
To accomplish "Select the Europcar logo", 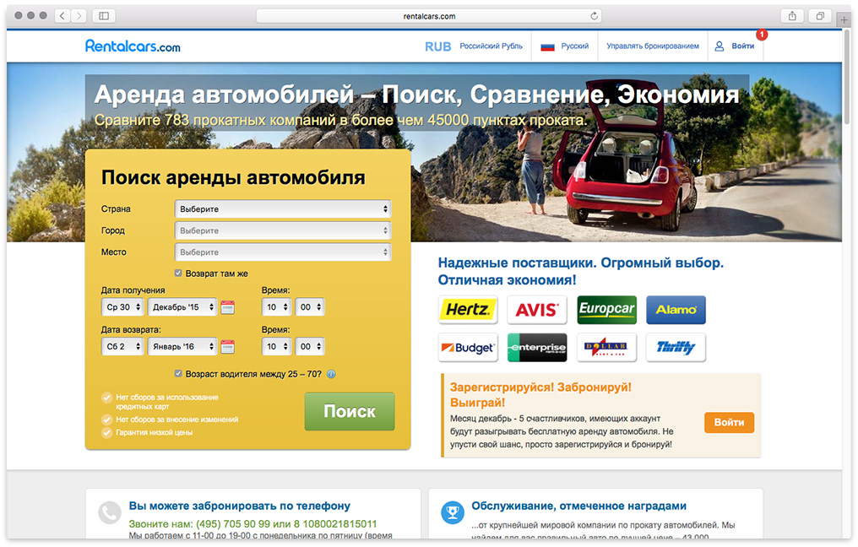I will 606,310.
